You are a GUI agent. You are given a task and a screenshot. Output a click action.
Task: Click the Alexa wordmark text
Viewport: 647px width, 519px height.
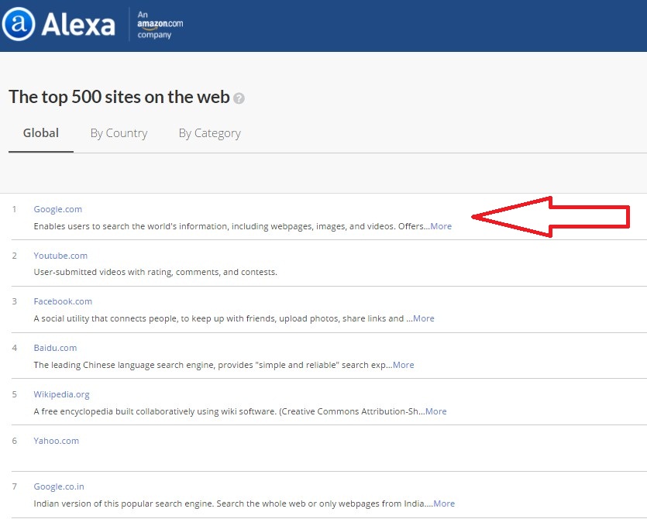tap(78, 24)
